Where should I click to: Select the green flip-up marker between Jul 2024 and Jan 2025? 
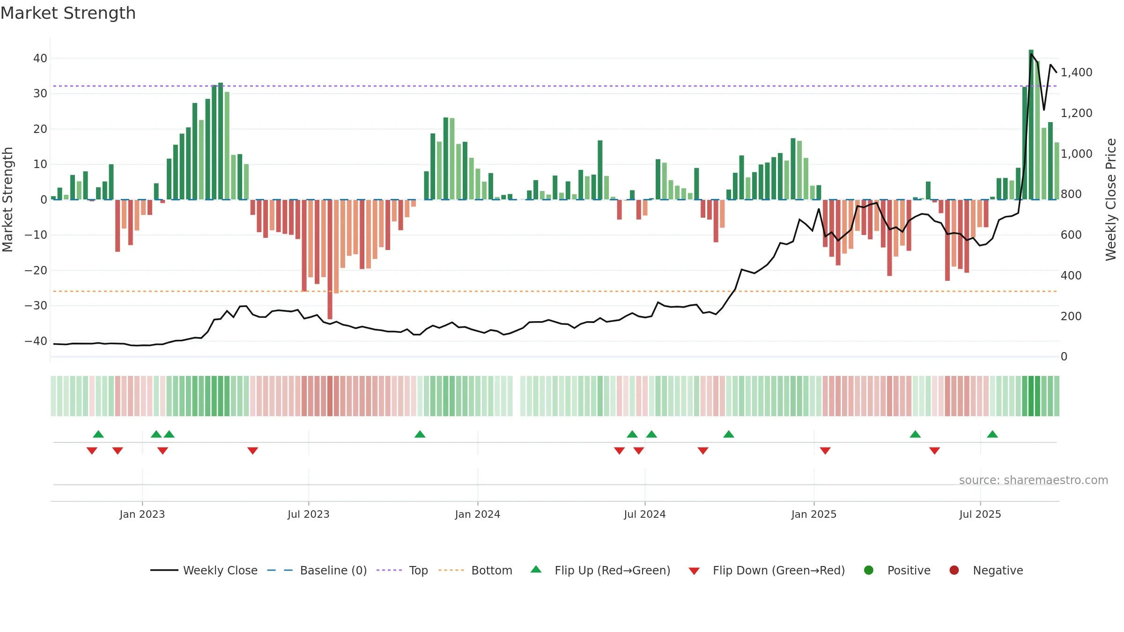coord(729,434)
